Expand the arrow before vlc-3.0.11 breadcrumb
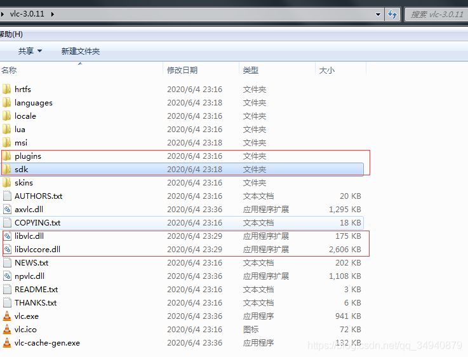The width and height of the screenshot is (468, 357). tap(2, 14)
